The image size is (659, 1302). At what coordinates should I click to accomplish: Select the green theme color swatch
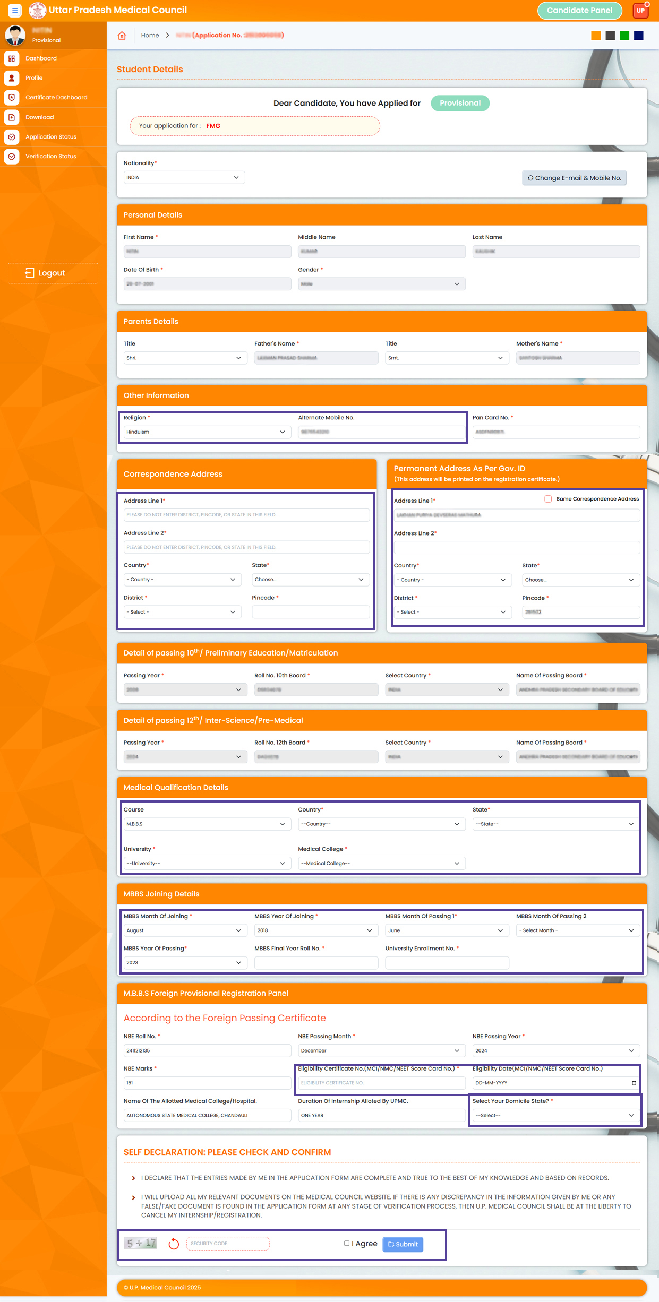[624, 36]
